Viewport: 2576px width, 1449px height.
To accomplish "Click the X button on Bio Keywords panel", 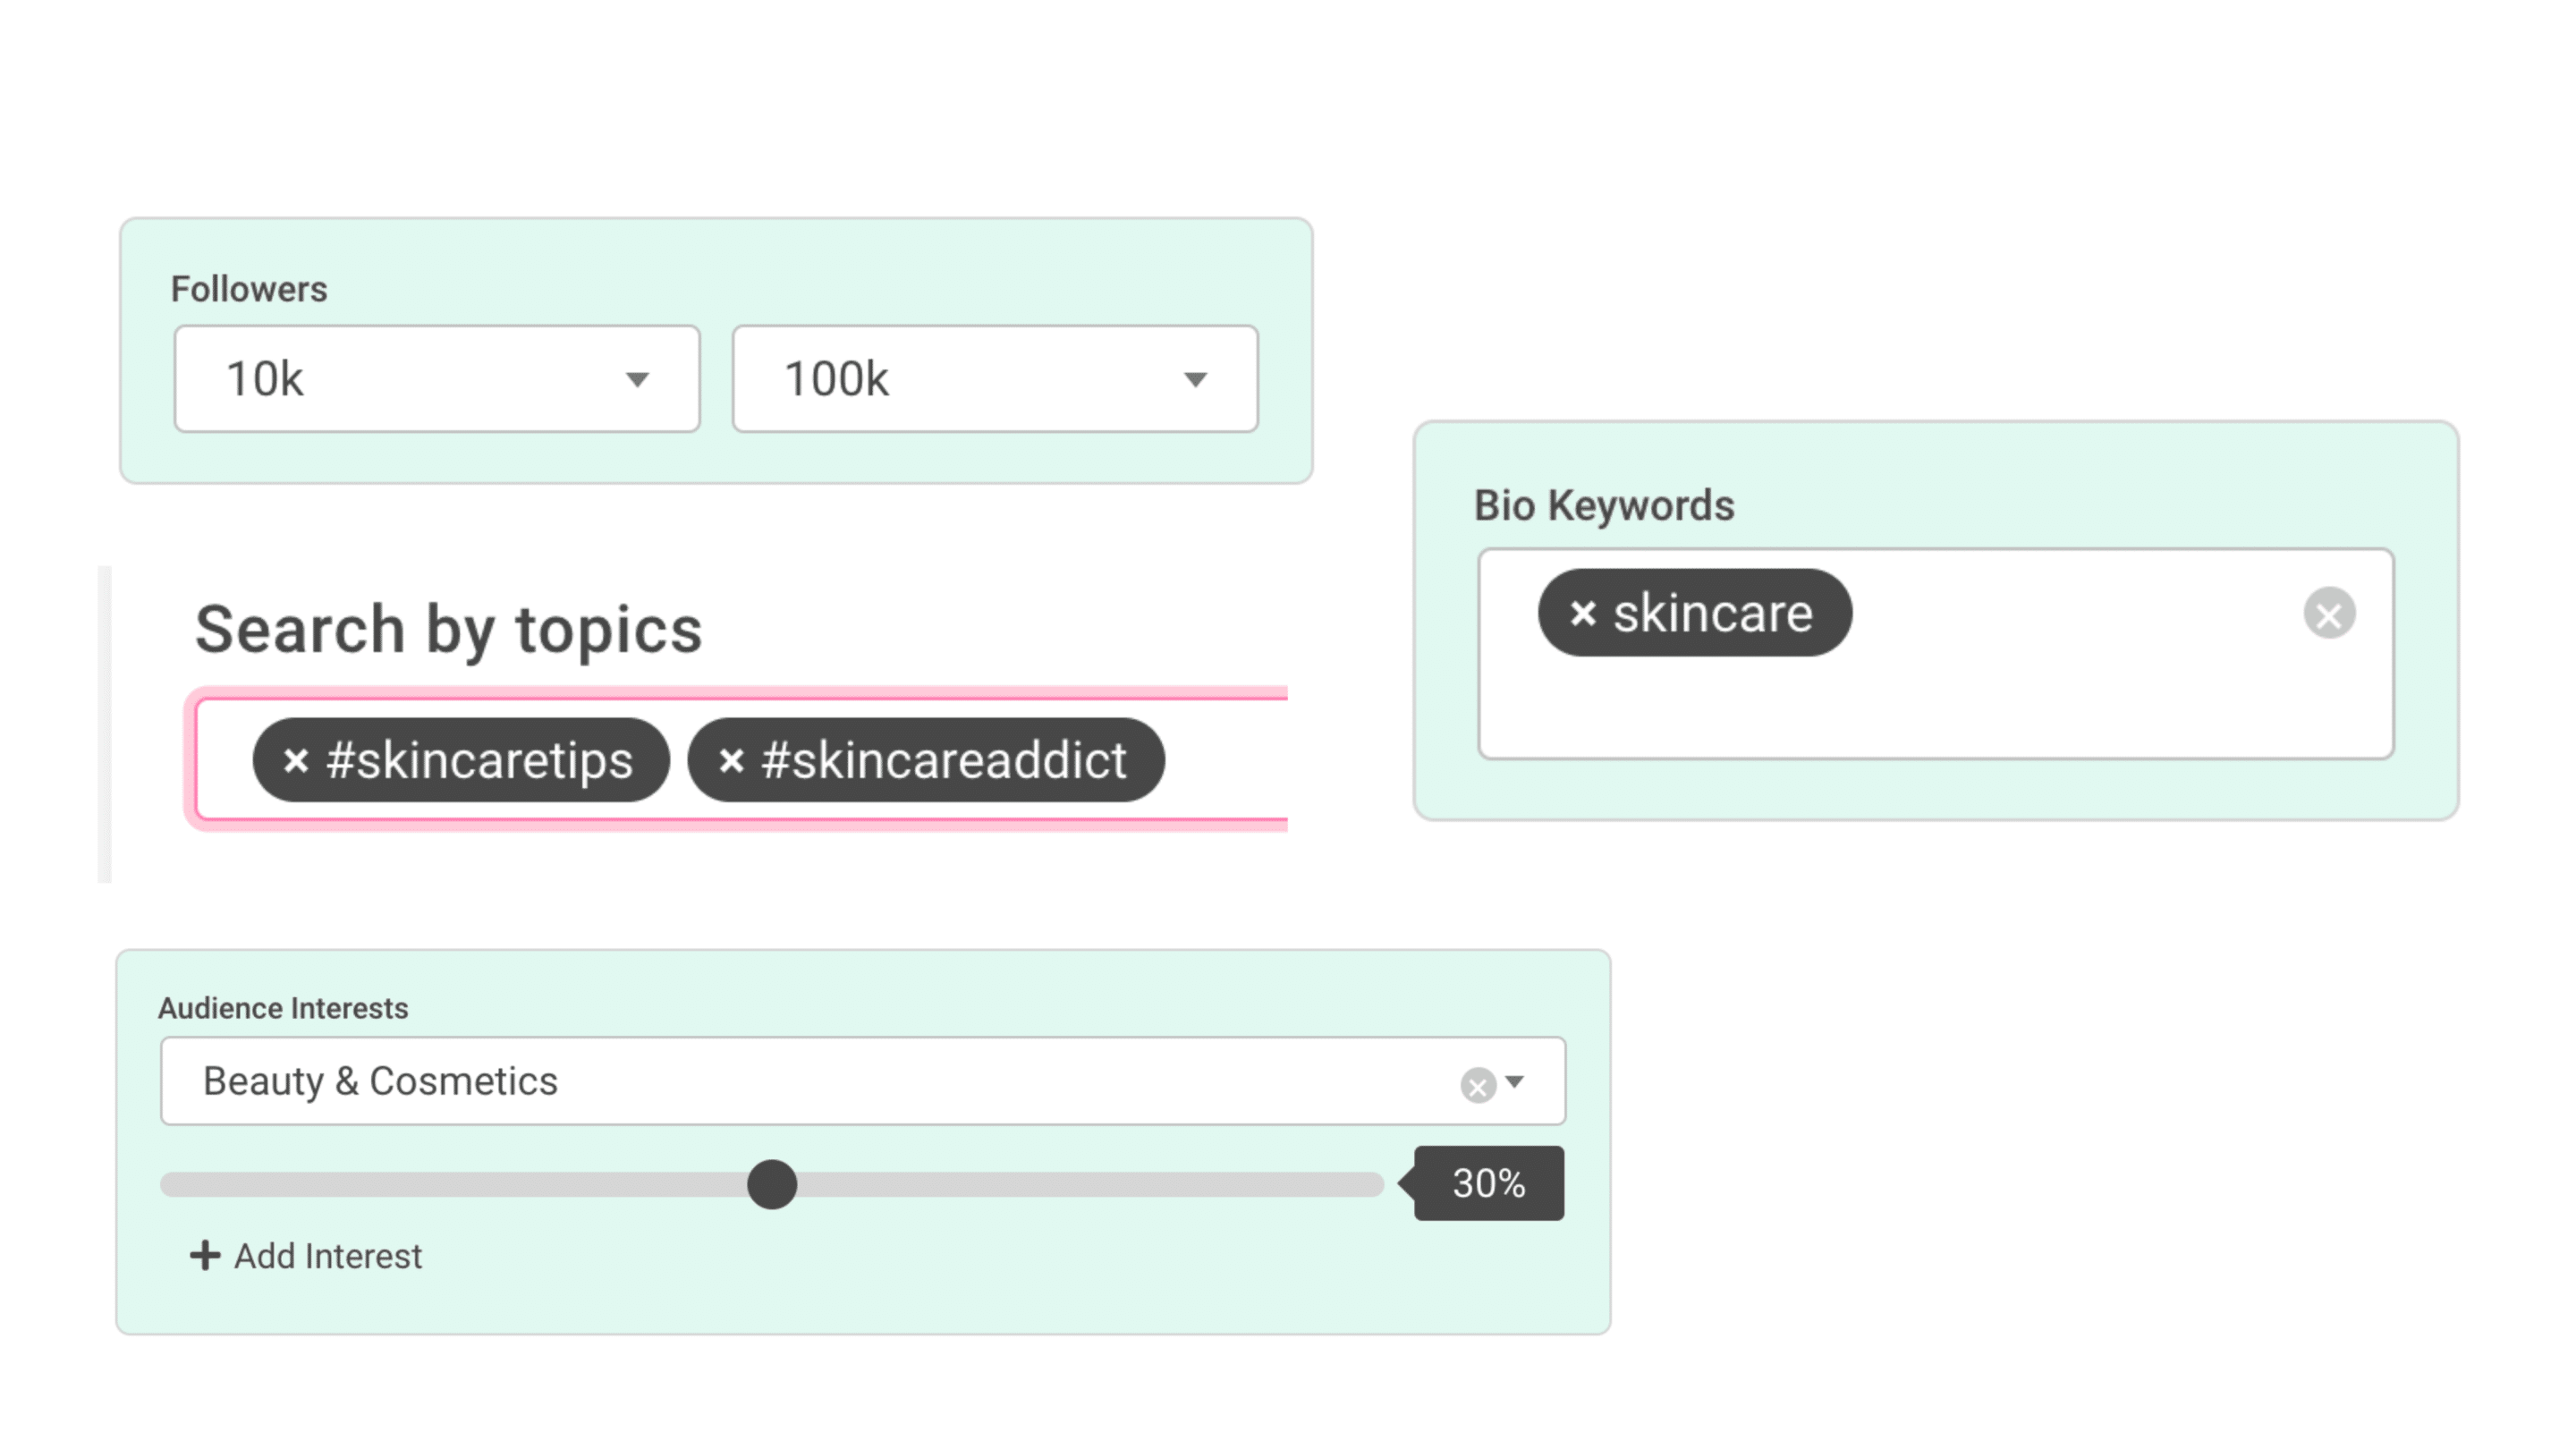I will click(x=2330, y=614).
